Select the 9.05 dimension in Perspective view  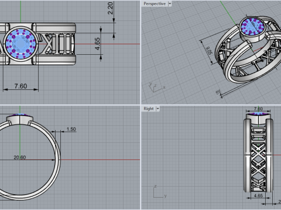209,51
